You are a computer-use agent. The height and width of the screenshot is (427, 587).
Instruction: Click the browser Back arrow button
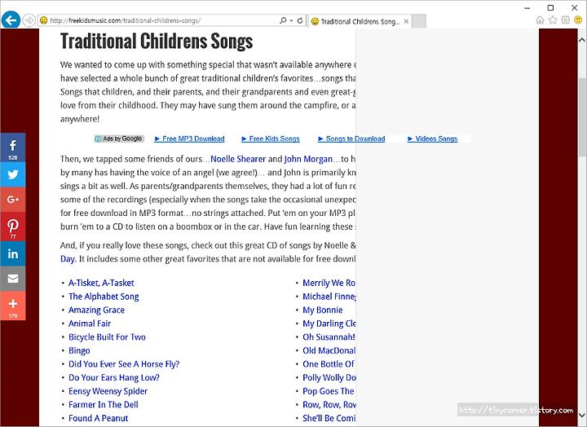coord(11,20)
